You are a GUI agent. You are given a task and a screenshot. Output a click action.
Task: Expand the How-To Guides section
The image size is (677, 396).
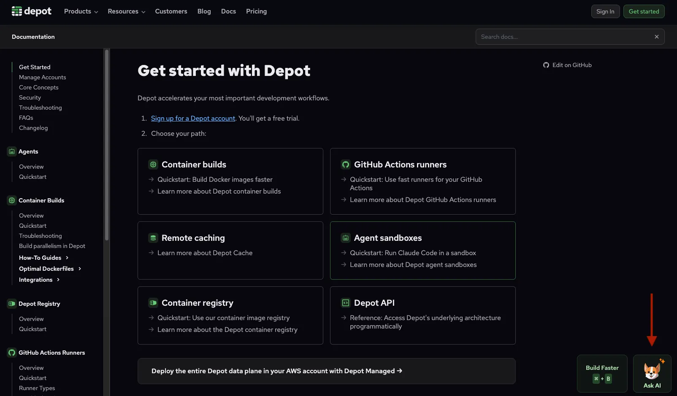[x=43, y=258]
